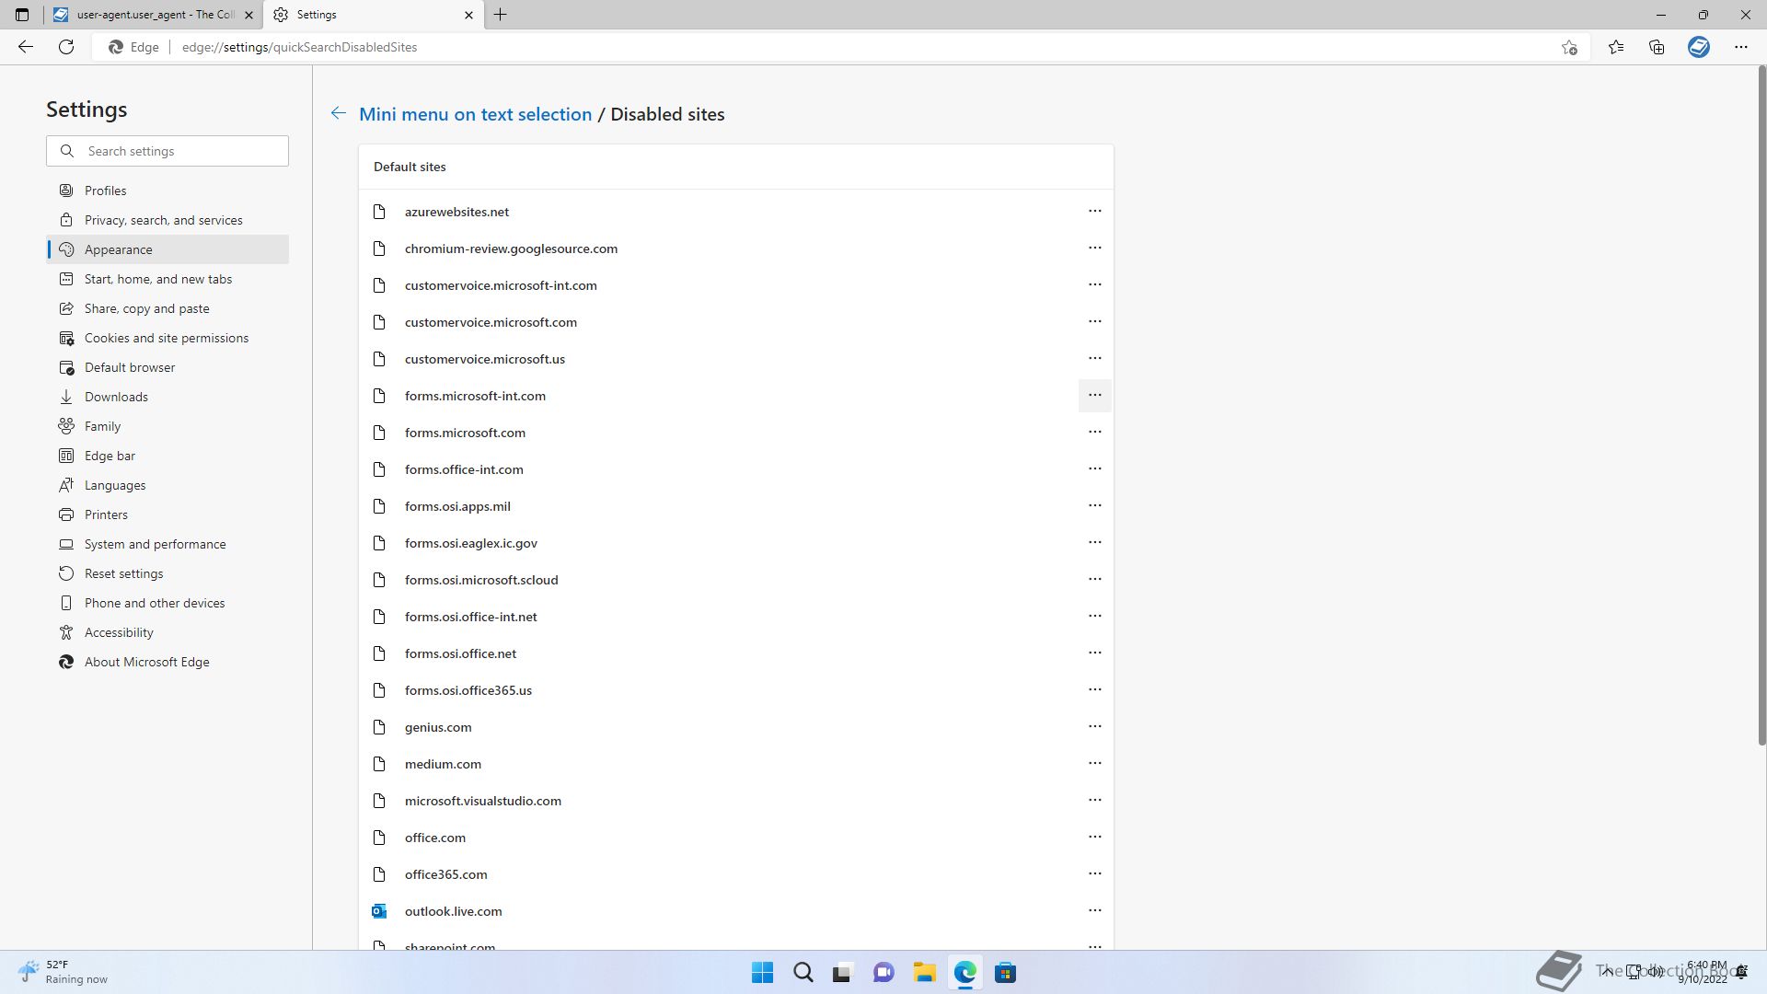Open more actions for forms.osi.office-int.net
This screenshot has width=1767, height=994.
[x=1094, y=617]
